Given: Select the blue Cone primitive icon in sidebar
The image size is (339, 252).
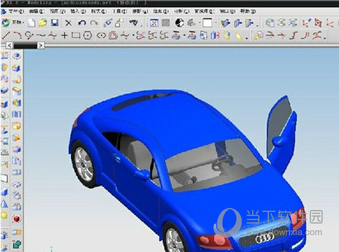Looking at the screenshot, I should point(4,204).
